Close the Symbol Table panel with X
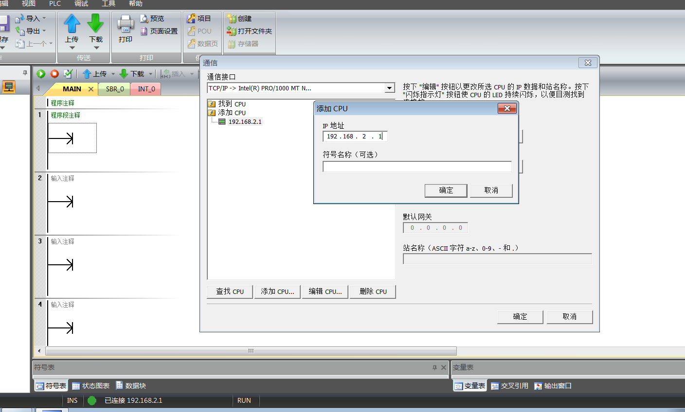 [444, 368]
